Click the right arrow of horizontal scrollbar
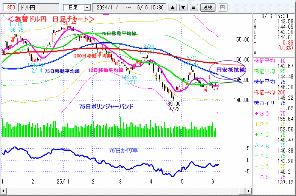Viewport: 296px width, 196px height. point(249,191)
